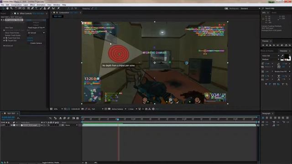Collapse the 3D Camera Tracker effect
292x164 pixels.
point(2,20)
